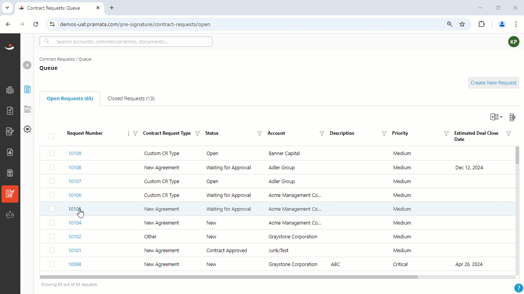
Task: Check the box for request 10098
Action: [52, 264]
